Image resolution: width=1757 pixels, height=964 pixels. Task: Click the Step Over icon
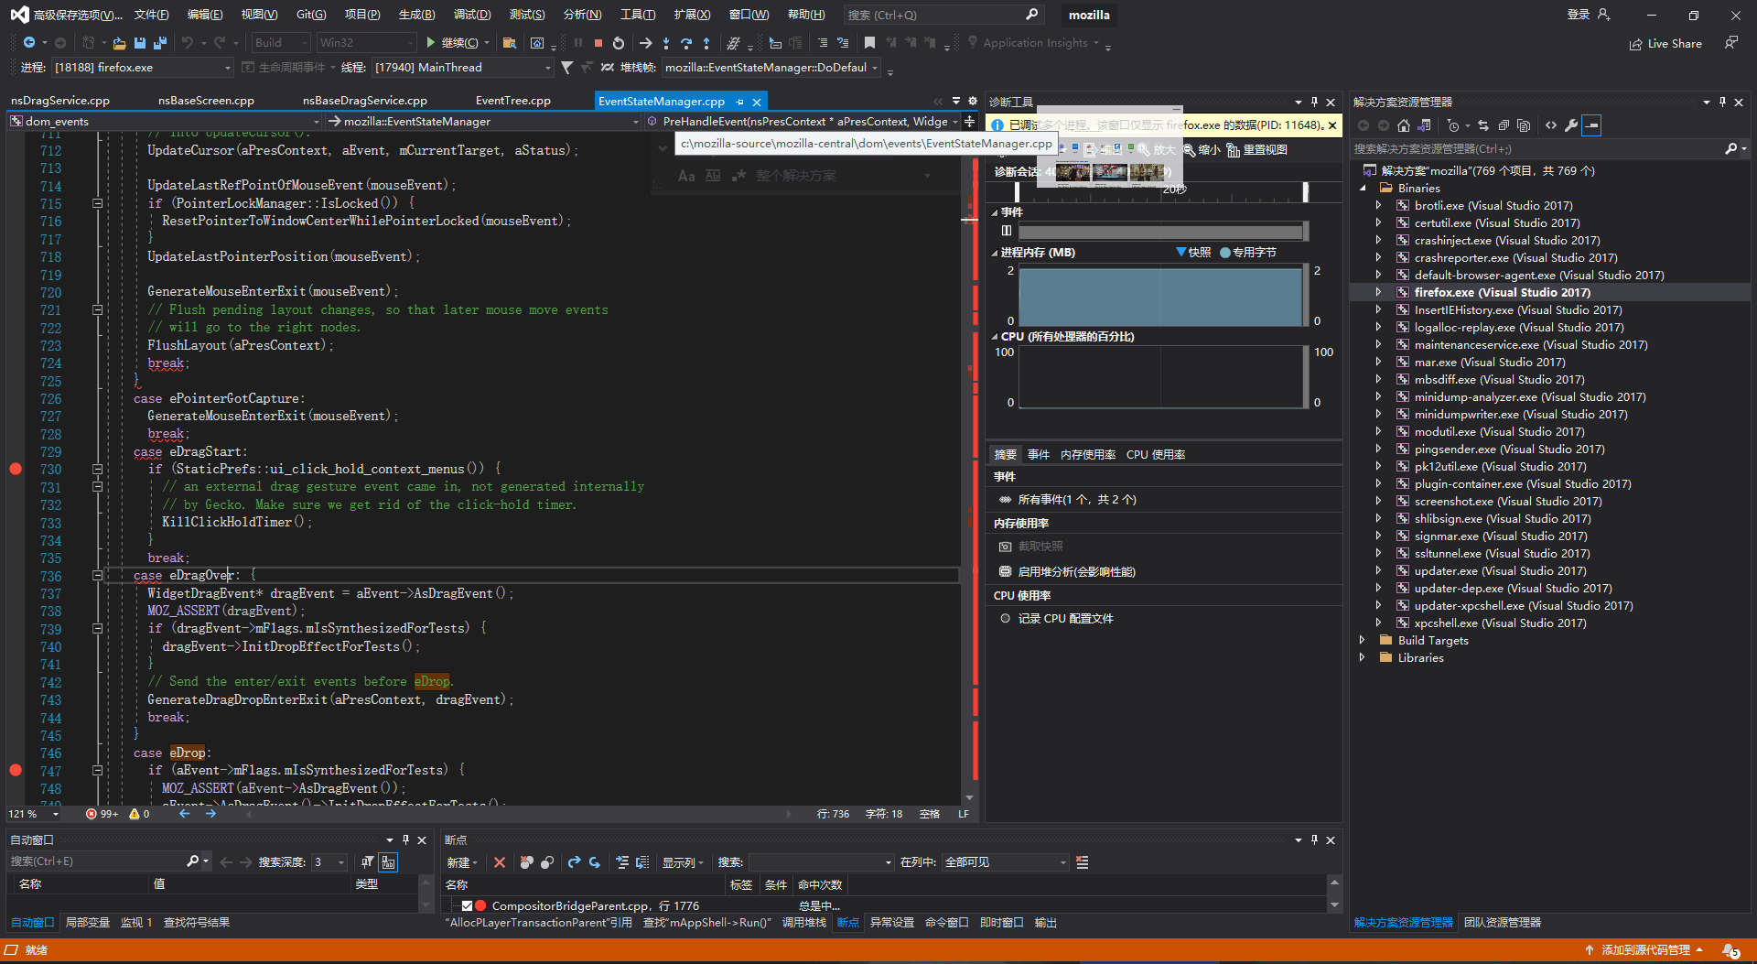tap(686, 43)
